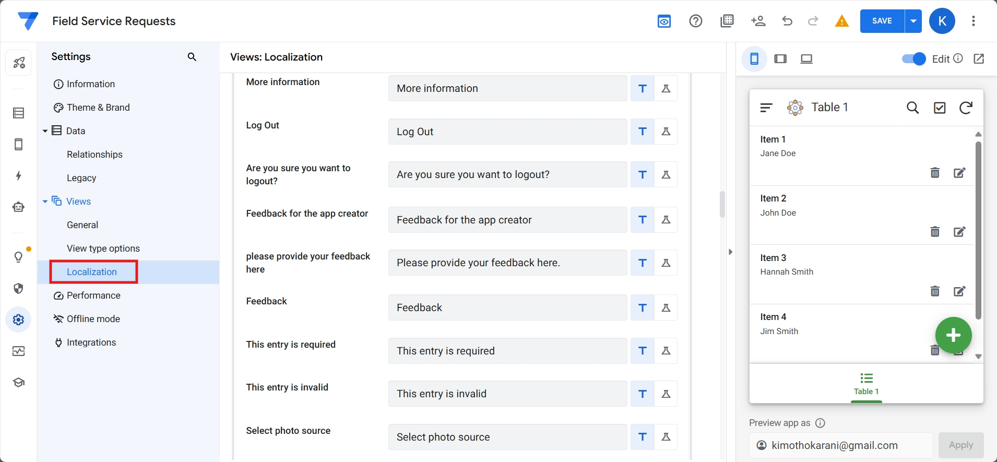Viewport: 997px width, 462px height.
Task: Collapse the Data settings group
Action: [45, 131]
